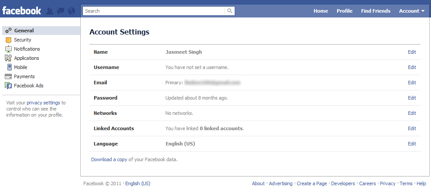
Task: Edit the Username setting
Action: 412,67
